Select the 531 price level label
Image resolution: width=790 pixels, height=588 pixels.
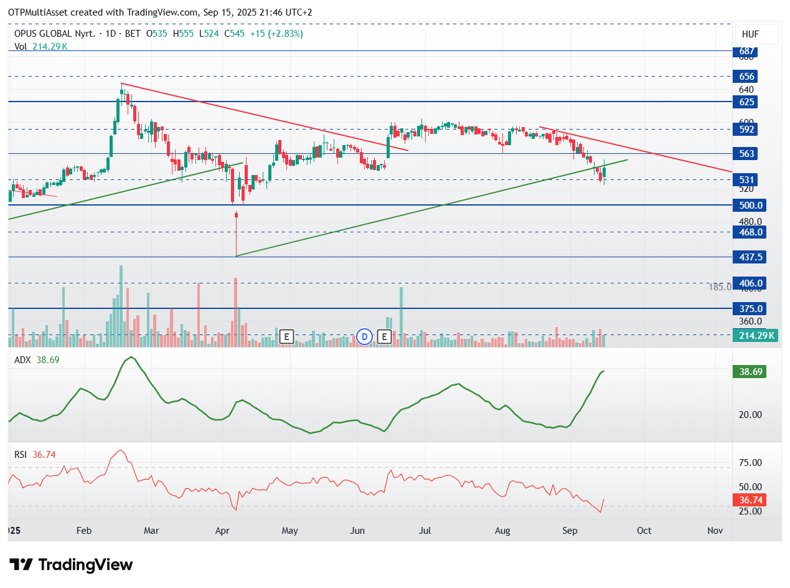pos(748,180)
